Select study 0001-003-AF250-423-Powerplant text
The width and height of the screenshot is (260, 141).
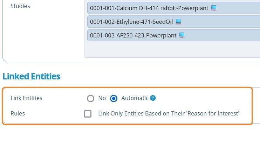pyautogui.click(x=133, y=35)
